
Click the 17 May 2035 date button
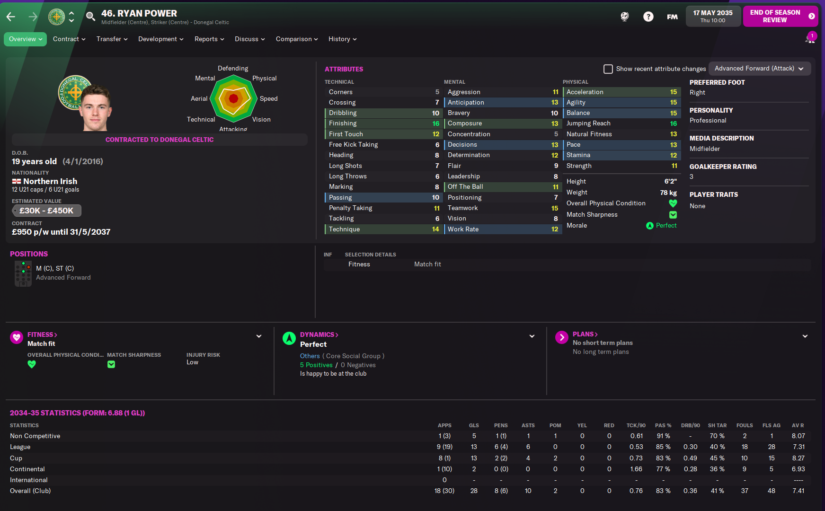713,17
